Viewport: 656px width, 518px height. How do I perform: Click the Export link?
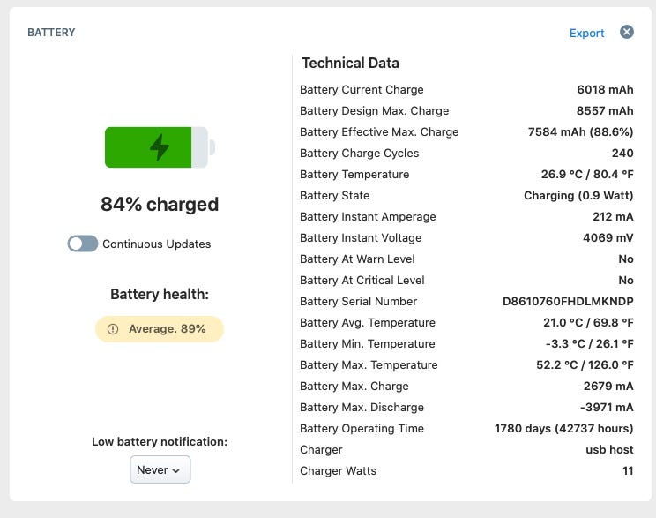tap(586, 33)
